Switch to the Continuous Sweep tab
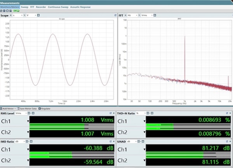The height and width of the screenshot is (168, 233). (58, 7)
